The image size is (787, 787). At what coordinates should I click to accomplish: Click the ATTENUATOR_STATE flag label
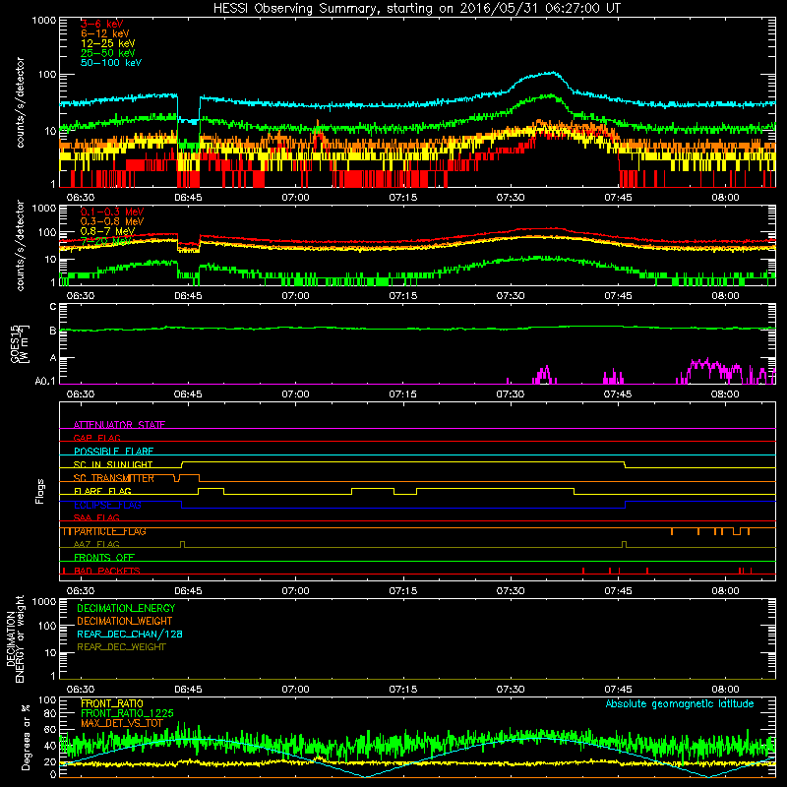point(119,425)
